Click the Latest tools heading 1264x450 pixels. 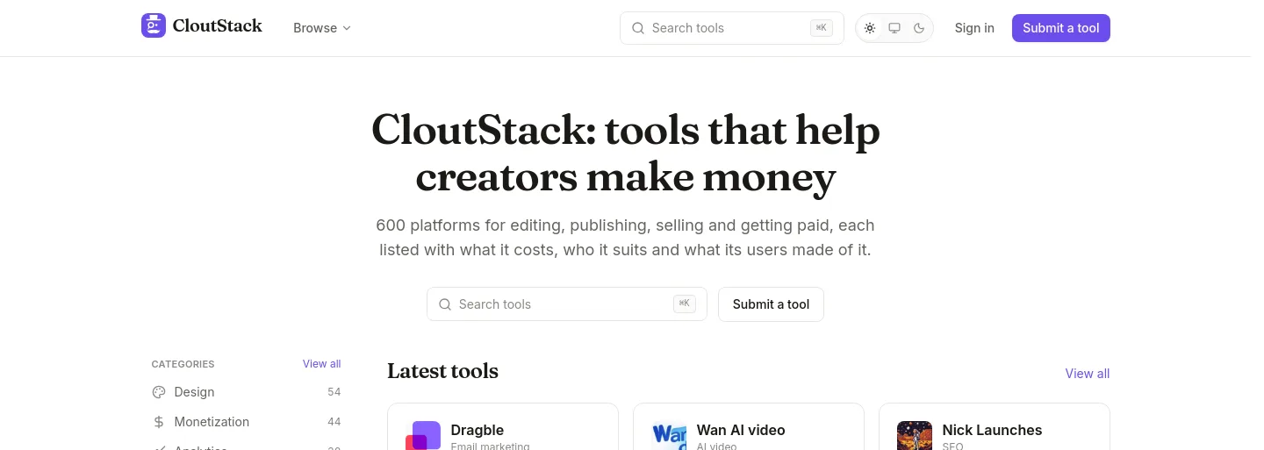[442, 371]
